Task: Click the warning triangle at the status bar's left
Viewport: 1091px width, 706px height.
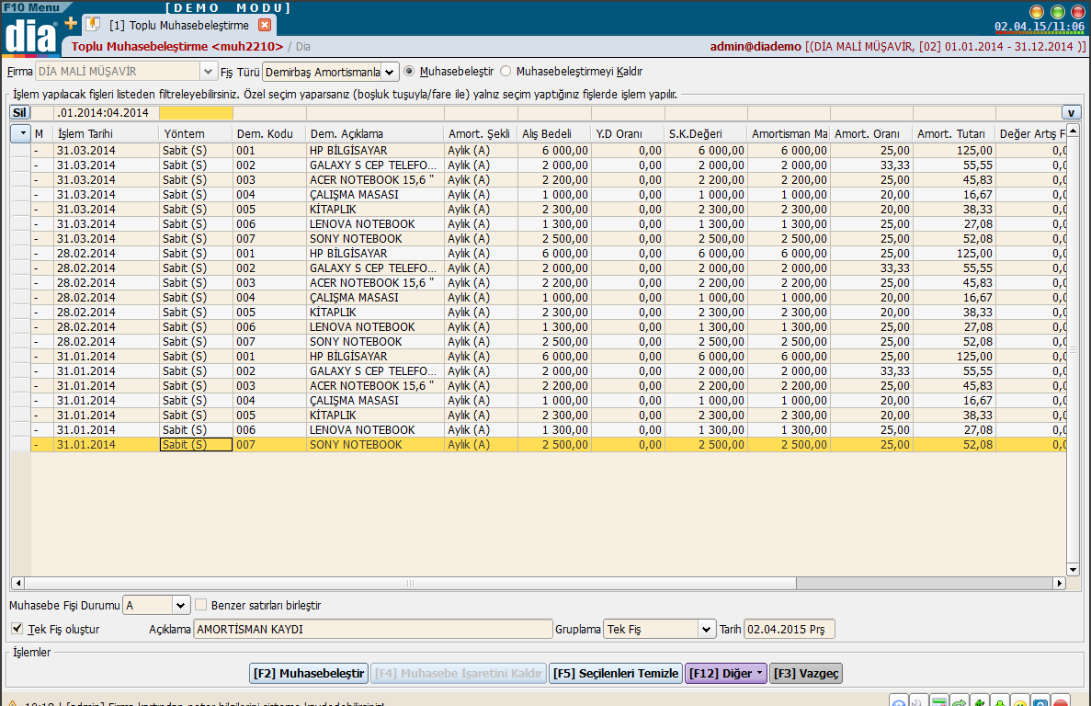Action: click(x=12, y=702)
